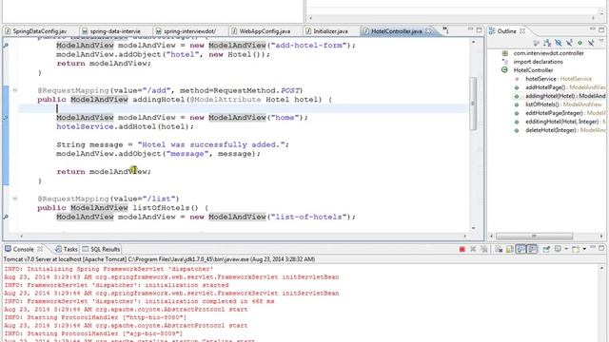609x342 pixels.
Task: Toggle show console on standard output change
Action: (x=521, y=249)
